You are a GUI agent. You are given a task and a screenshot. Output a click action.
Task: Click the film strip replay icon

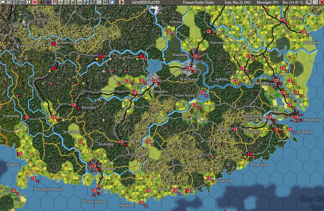coord(105,2)
